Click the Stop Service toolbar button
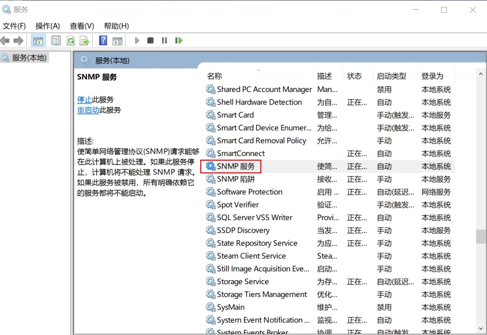Image resolution: width=487 pixels, height=335 pixels. click(x=150, y=41)
